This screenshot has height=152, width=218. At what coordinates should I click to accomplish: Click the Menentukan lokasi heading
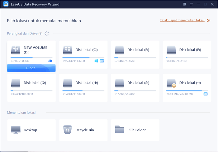coord(21,113)
